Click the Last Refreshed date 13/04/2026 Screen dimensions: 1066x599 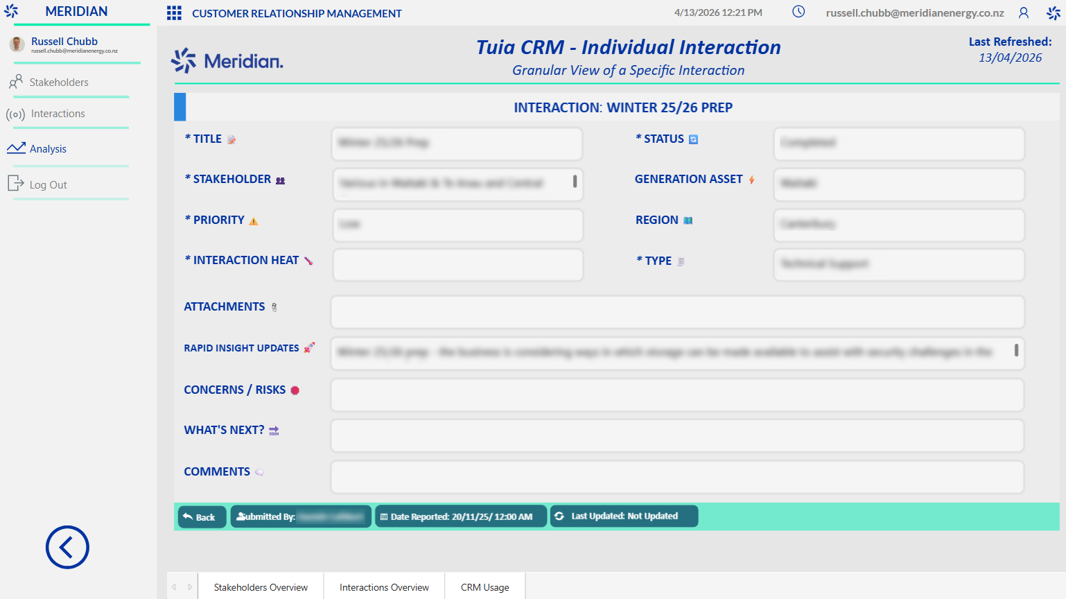[1010, 58]
